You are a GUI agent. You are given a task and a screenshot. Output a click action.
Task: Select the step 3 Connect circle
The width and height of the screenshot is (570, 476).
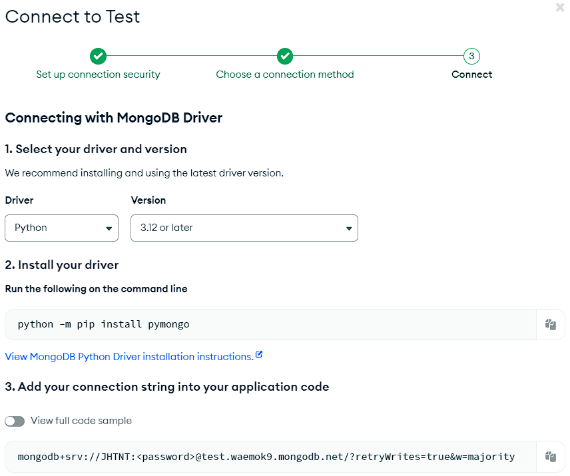click(x=471, y=57)
